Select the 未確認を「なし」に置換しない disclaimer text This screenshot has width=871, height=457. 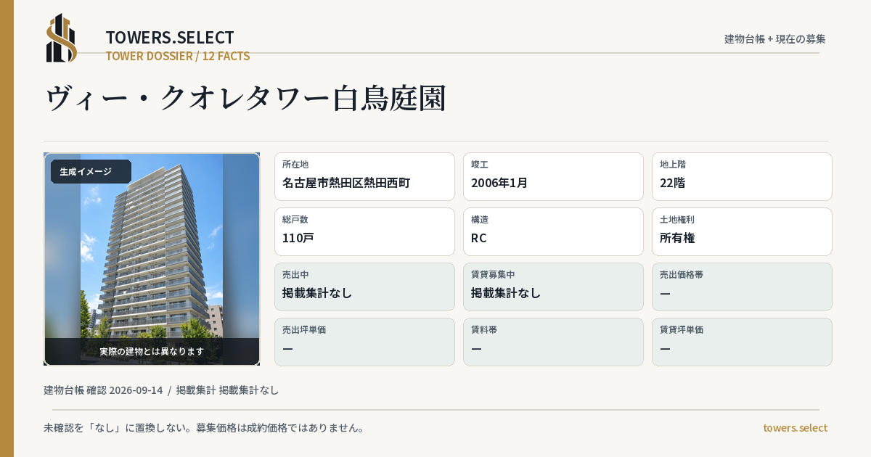204,427
